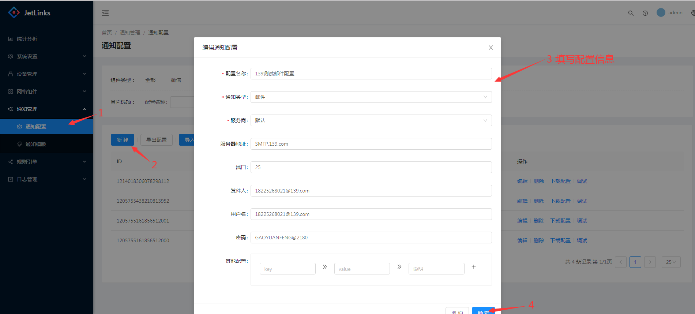Click the 导出配置 button
Image resolution: width=695 pixels, height=314 pixels.
coord(156,140)
